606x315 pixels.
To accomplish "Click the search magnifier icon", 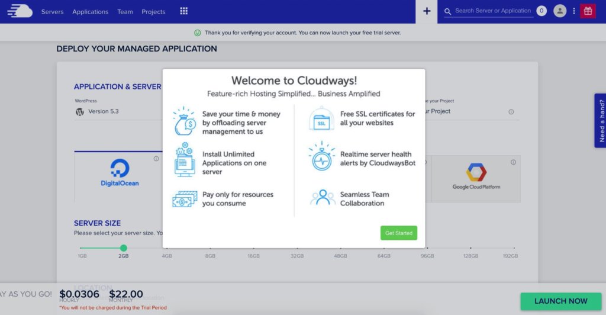I will pos(447,12).
